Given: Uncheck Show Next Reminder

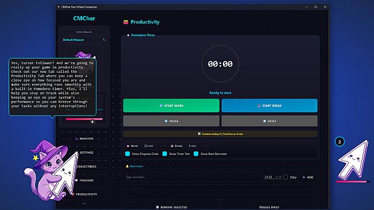Looking at the screenshot, I should pyautogui.click(x=196, y=154).
